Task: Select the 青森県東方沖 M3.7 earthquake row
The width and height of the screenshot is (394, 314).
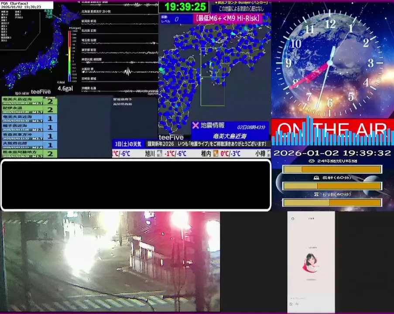Action: [x=29, y=136]
